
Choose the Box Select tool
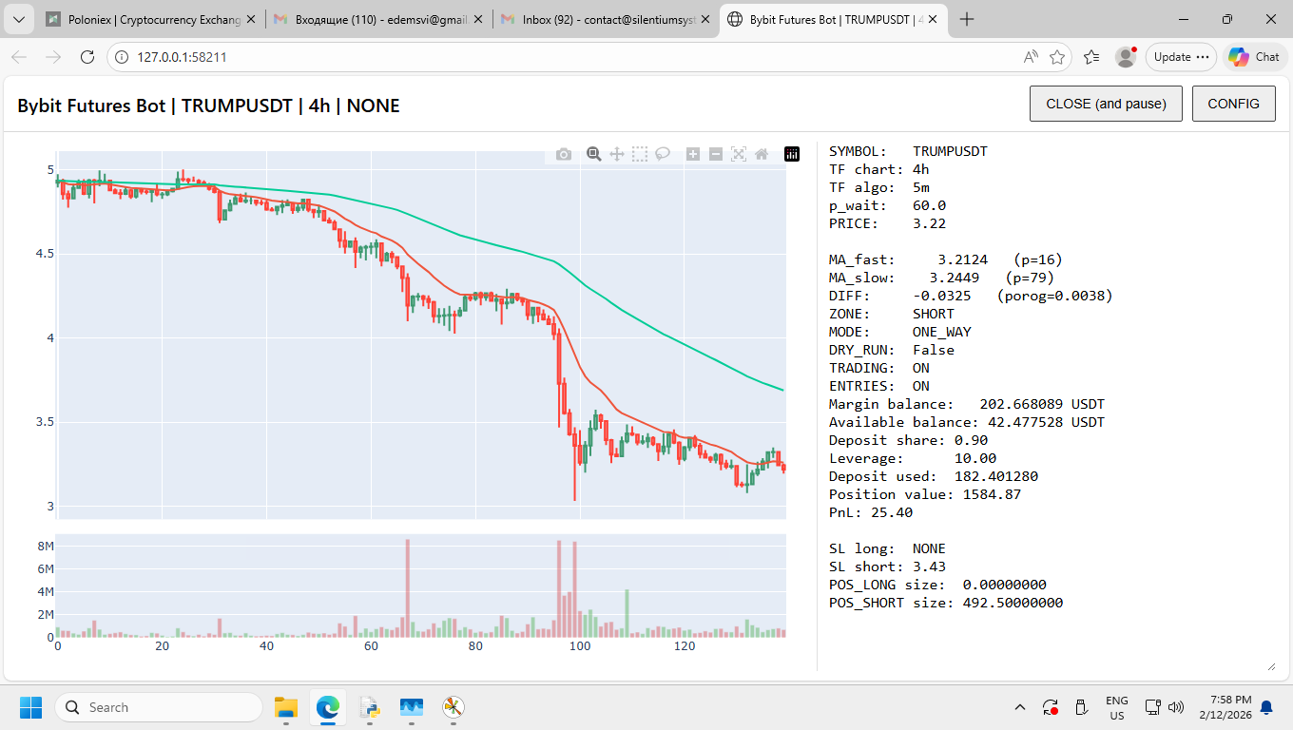click(640, 154)
